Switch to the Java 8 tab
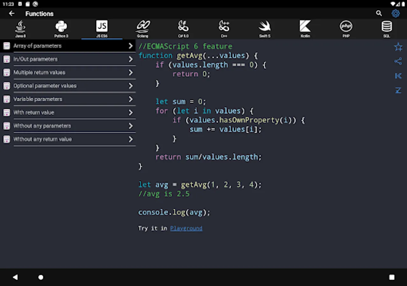The width and height of the screenshot is (407, 286). coord(20,29)
